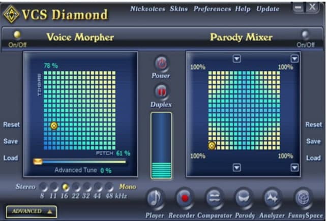Click the Duplex button icon

pyautogui.click(x=161, y=92)
